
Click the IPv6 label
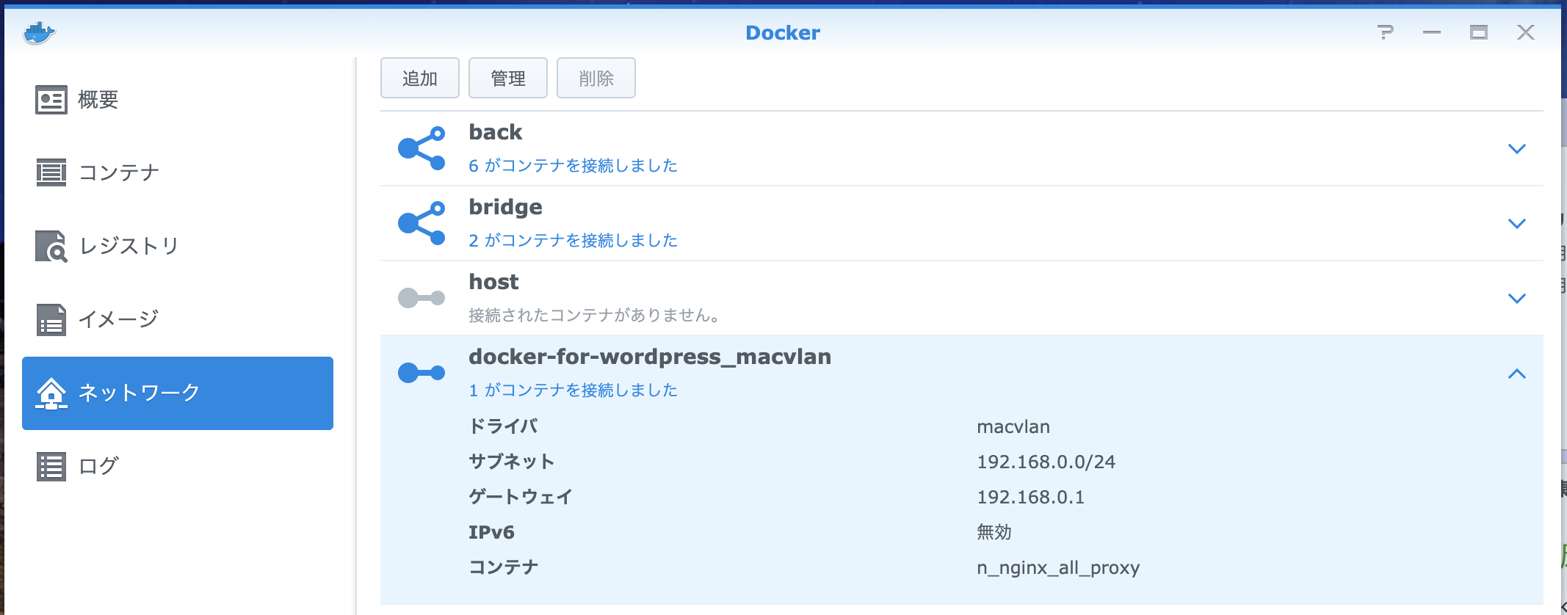(491, 532)
